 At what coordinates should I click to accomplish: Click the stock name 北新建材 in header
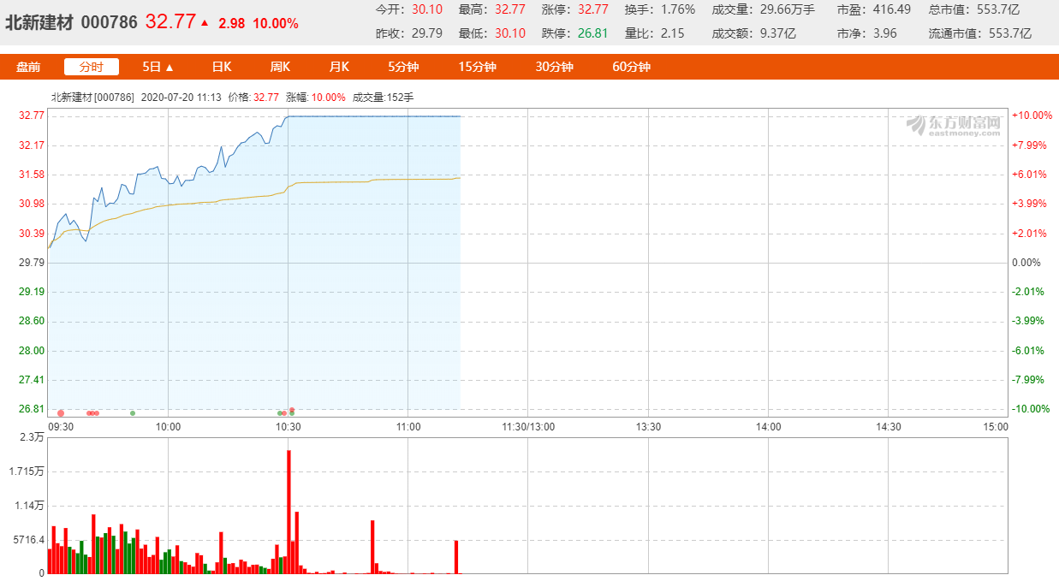pyautogui.click(x=39, y=22)
